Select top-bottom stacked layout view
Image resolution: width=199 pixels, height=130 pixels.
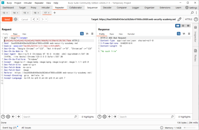pos(183,26)
